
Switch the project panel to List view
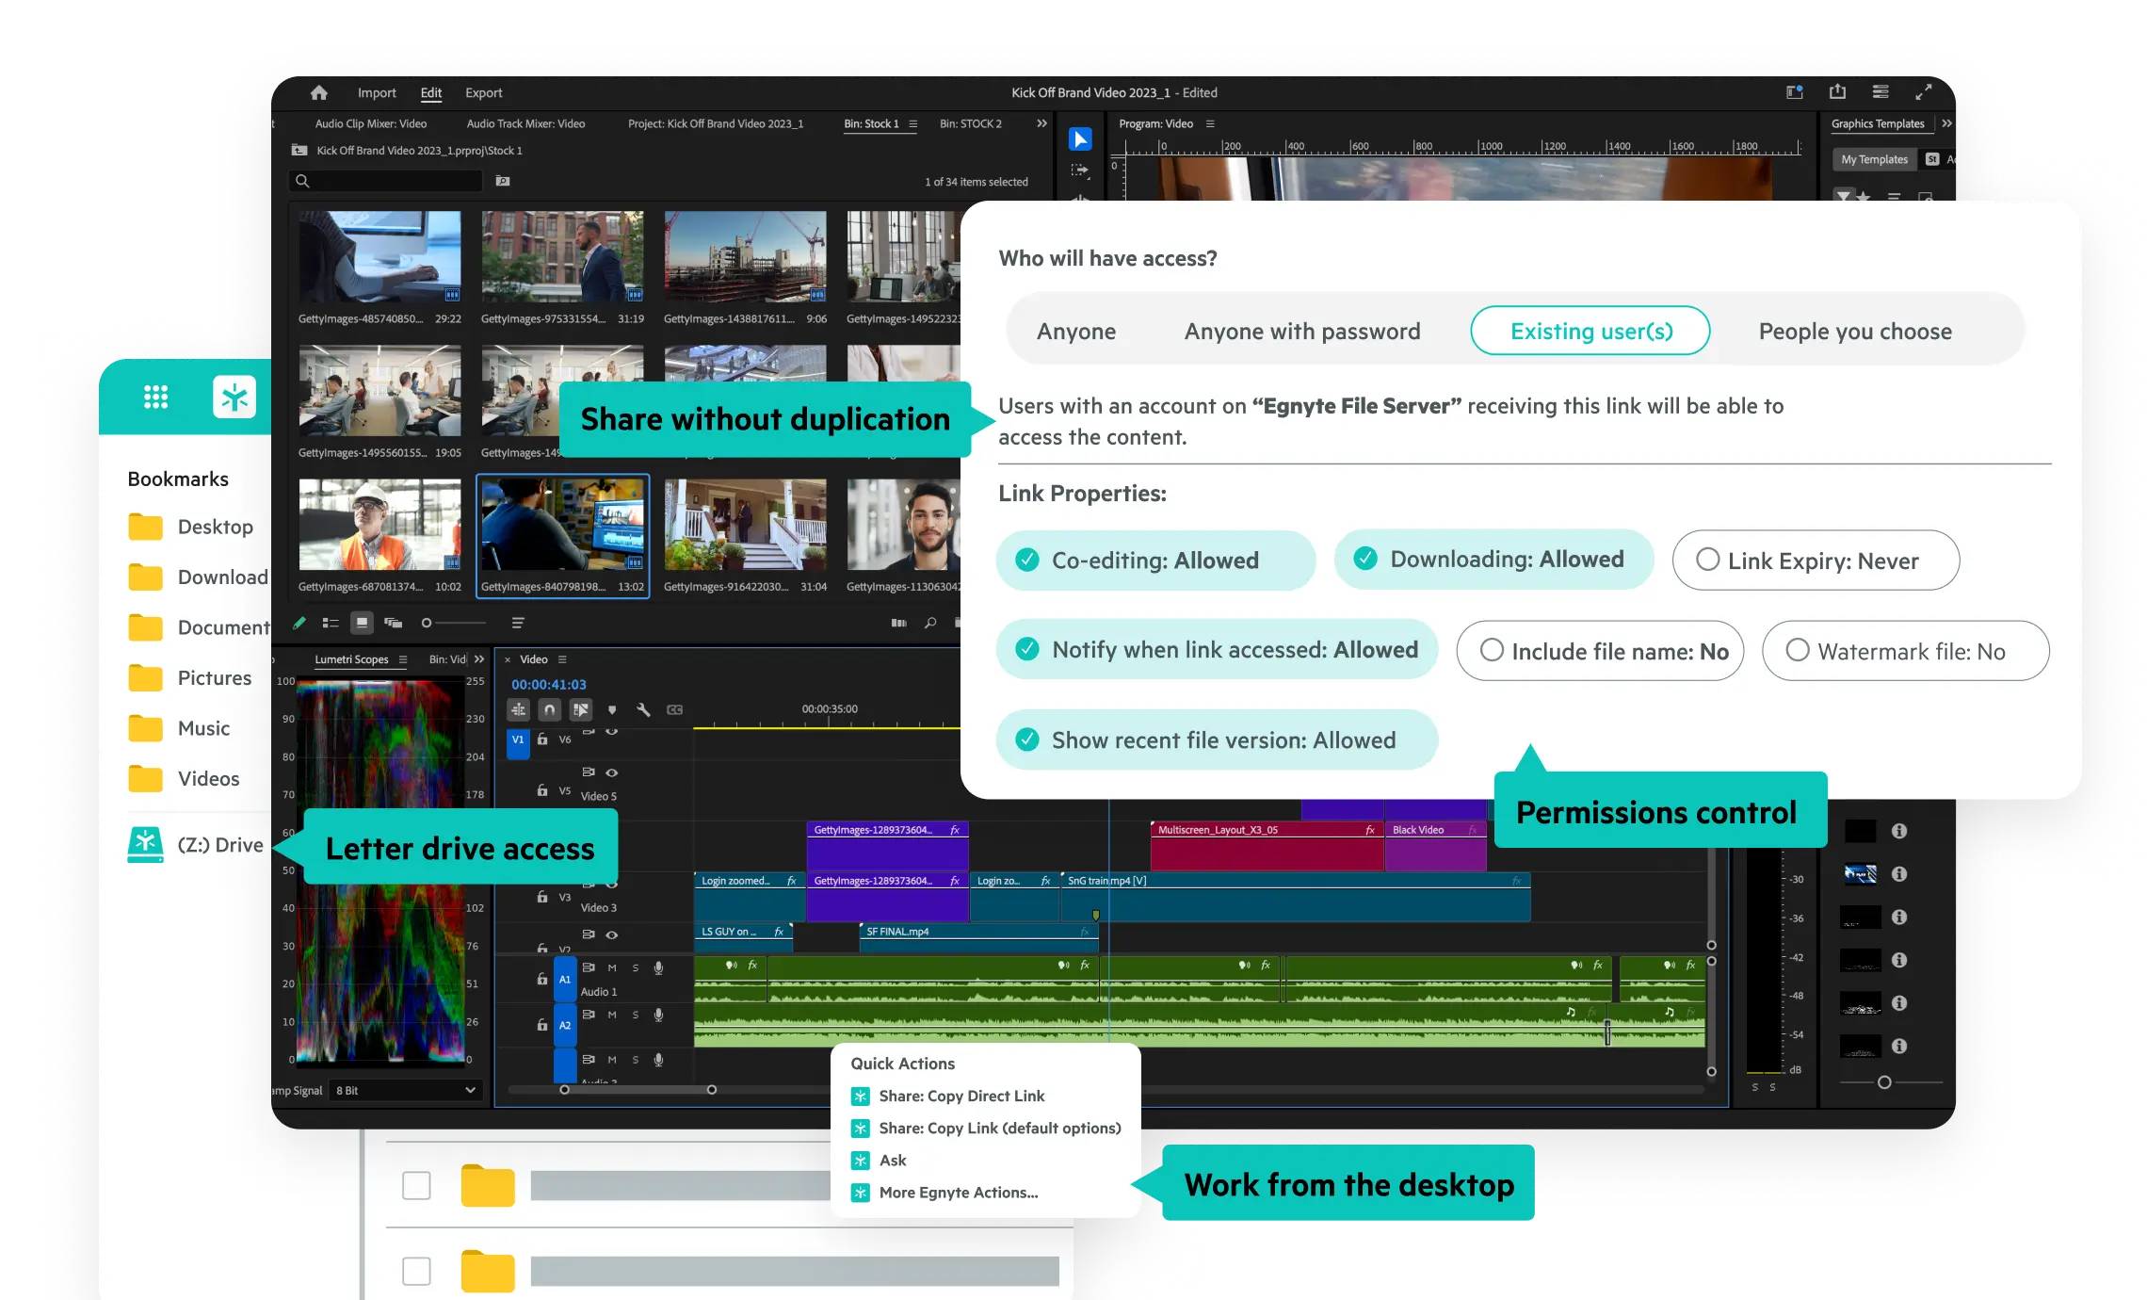[331, 623]
